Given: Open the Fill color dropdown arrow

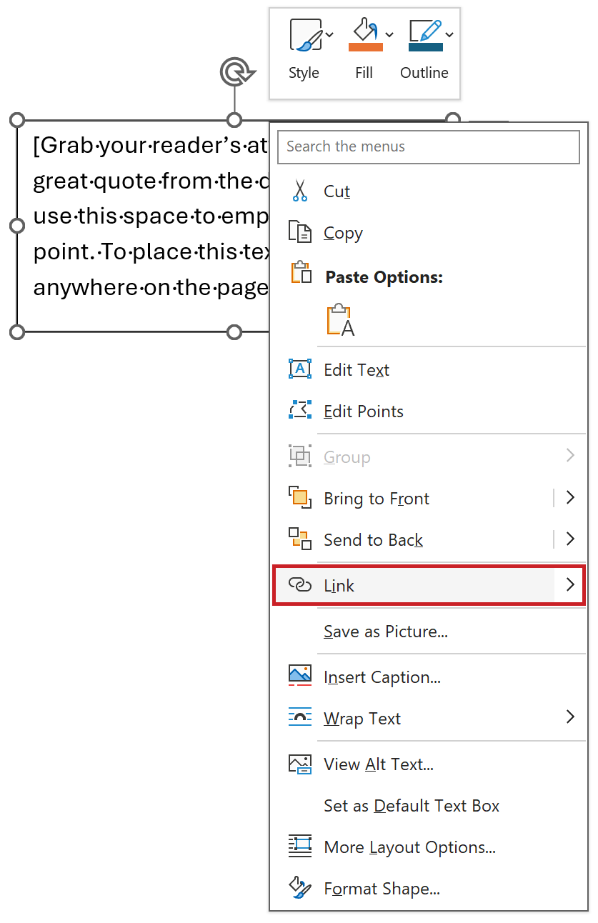Looking at the screenshot, I should 389,34.
